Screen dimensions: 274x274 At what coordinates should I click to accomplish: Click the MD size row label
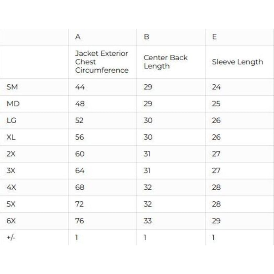point(13,104)
